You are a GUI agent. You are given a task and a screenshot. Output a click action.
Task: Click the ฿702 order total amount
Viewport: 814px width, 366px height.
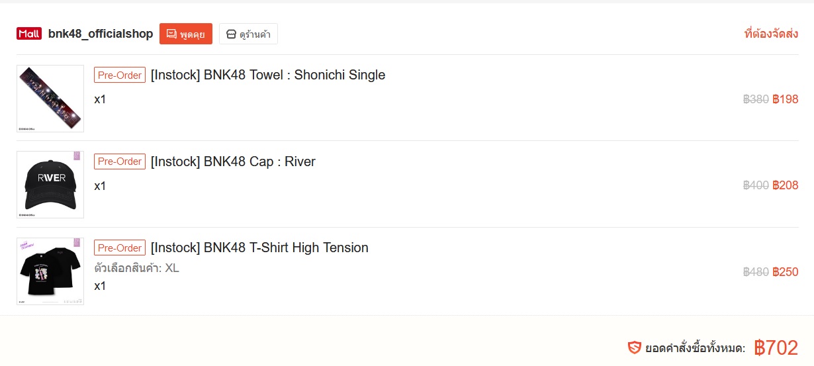click(776, 347)
